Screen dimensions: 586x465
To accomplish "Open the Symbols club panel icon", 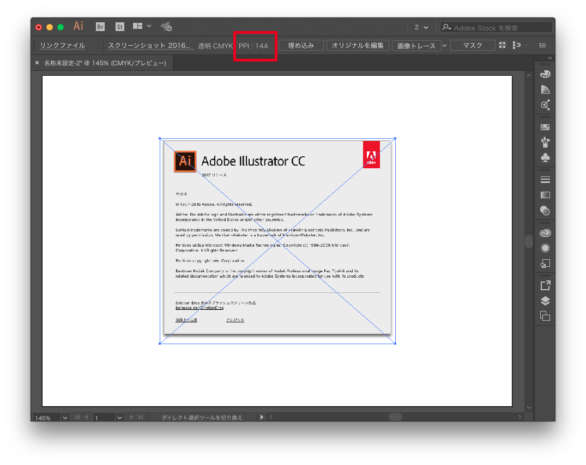I will pos(545,158).
